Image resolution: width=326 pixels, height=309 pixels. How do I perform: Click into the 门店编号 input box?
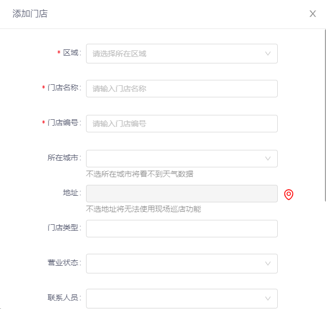(x=182, y=124)
